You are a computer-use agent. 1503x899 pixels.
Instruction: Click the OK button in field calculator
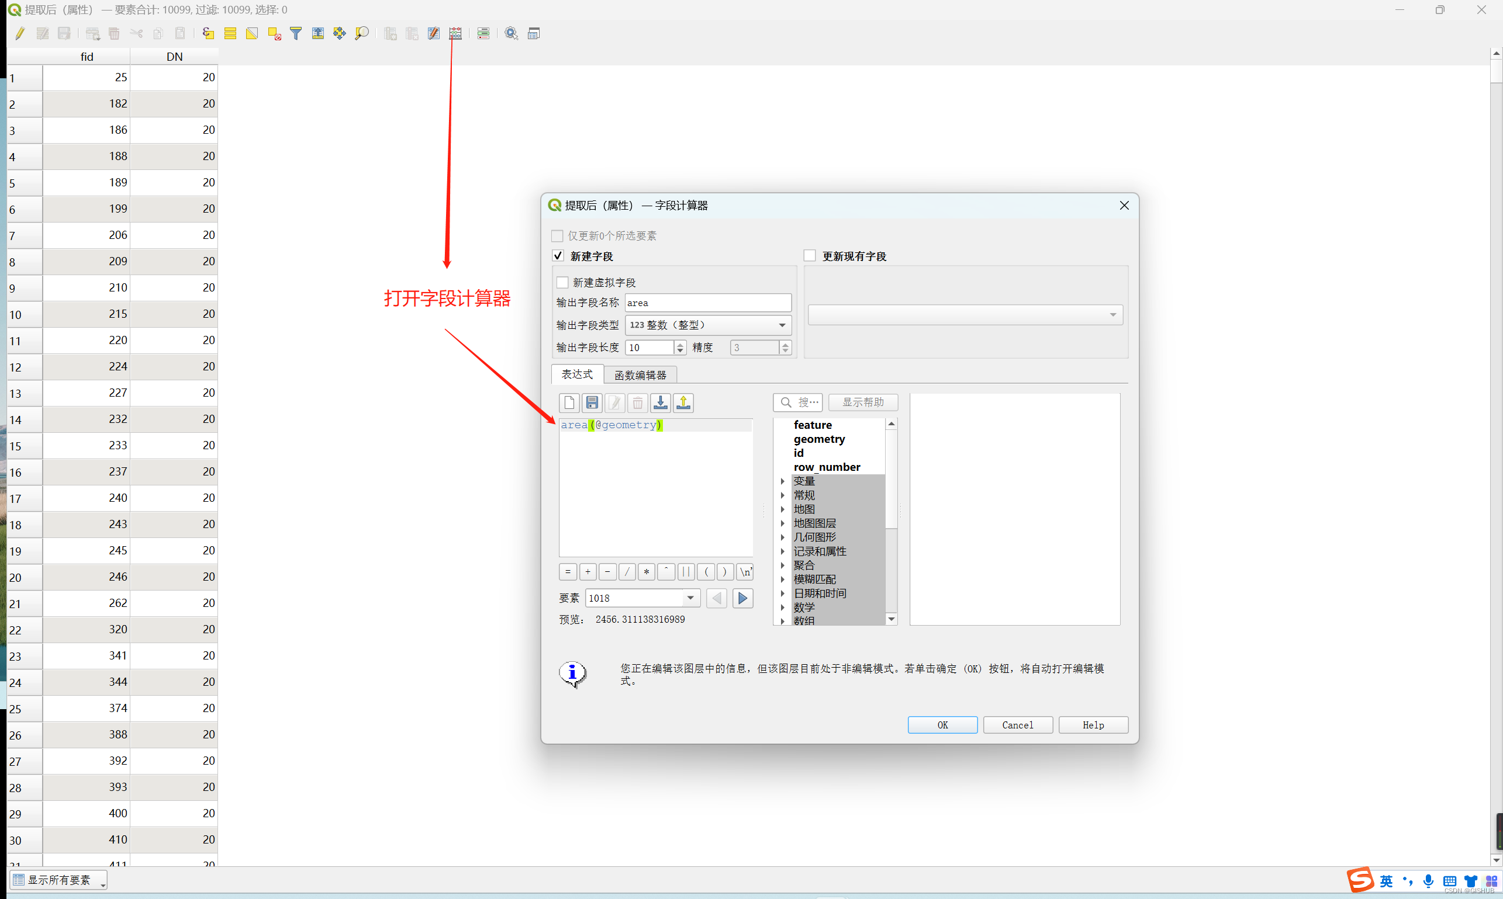[x=942, y=725]
